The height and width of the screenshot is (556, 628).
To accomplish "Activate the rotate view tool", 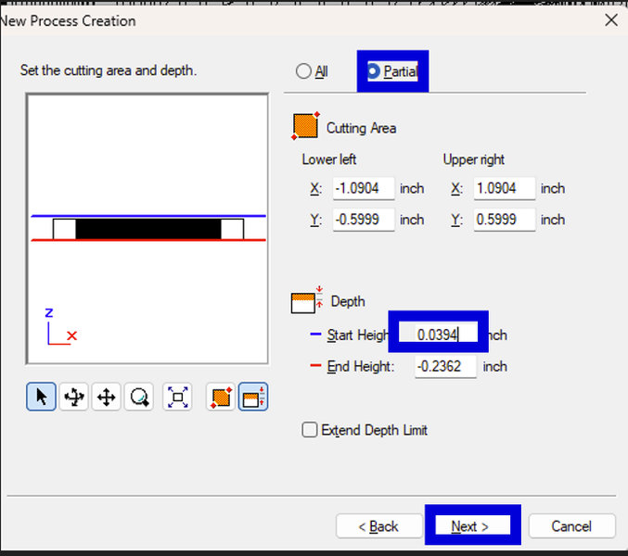I will (x=74, y=397).
